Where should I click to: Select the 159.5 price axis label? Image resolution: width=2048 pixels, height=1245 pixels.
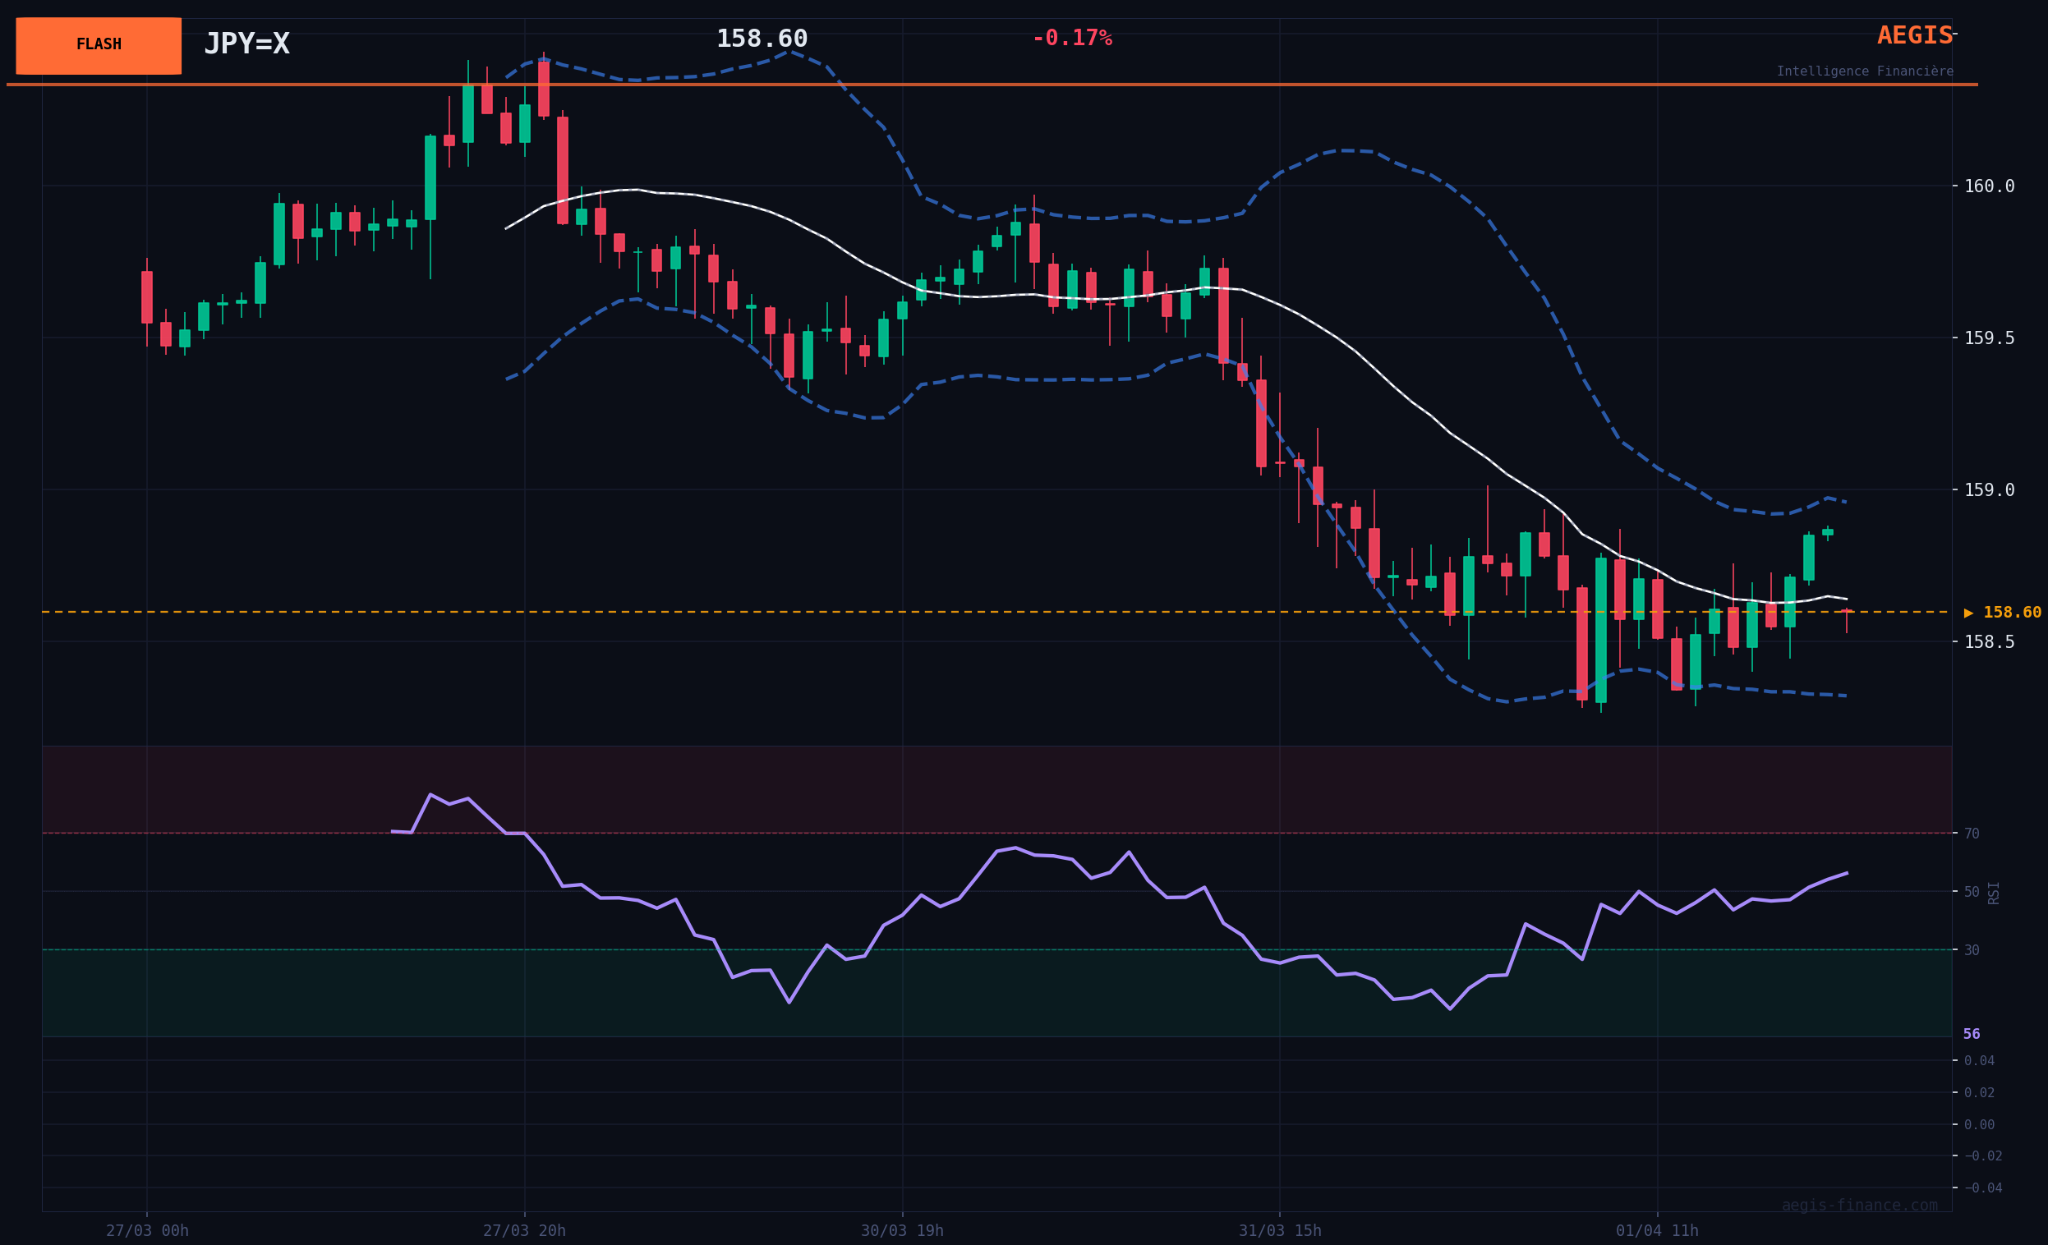1988,338
